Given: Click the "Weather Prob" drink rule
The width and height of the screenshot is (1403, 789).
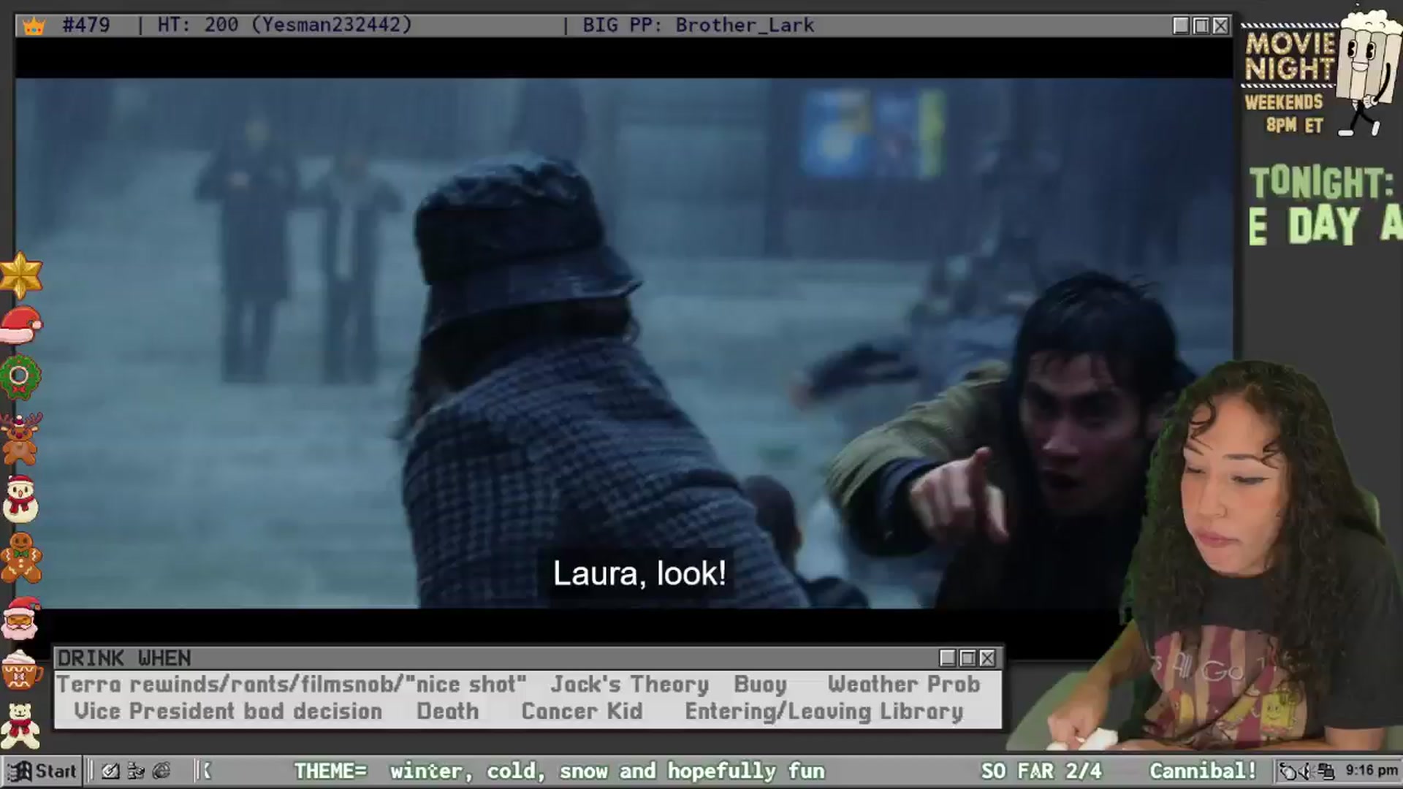Looking at the screenshot, I should 904,685.
